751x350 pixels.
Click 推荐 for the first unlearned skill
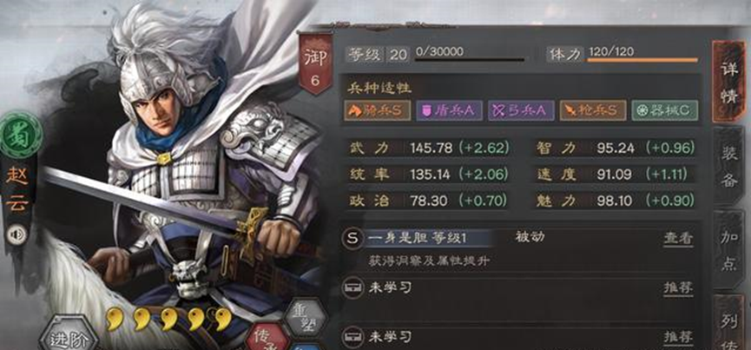[x=678, y=287]
